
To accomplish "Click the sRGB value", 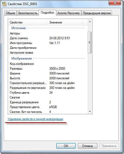I will pos(53,107).
